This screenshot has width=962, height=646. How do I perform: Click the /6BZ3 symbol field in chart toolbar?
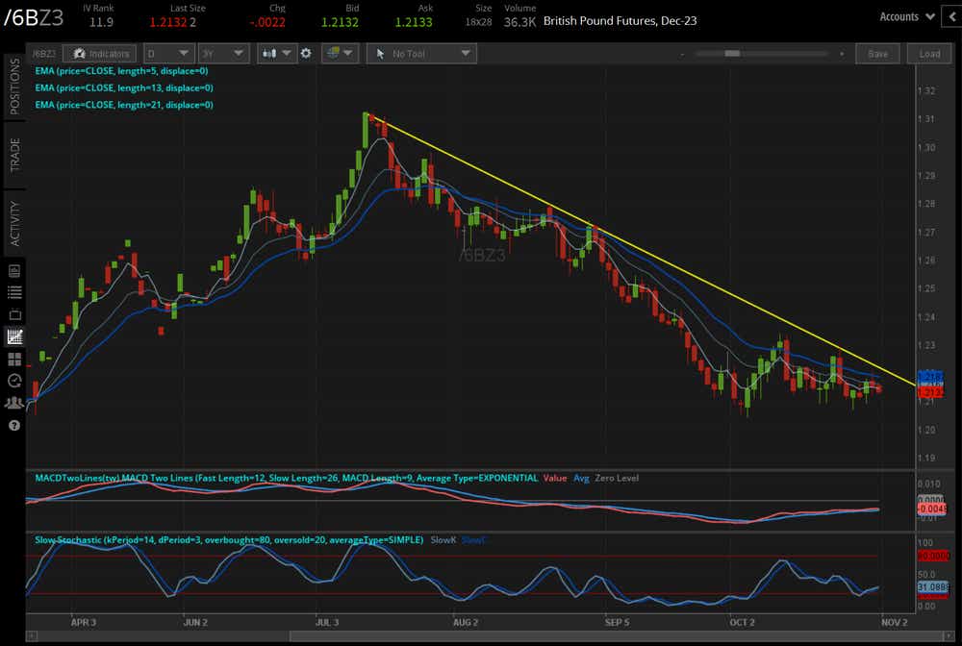pos(43,54)
